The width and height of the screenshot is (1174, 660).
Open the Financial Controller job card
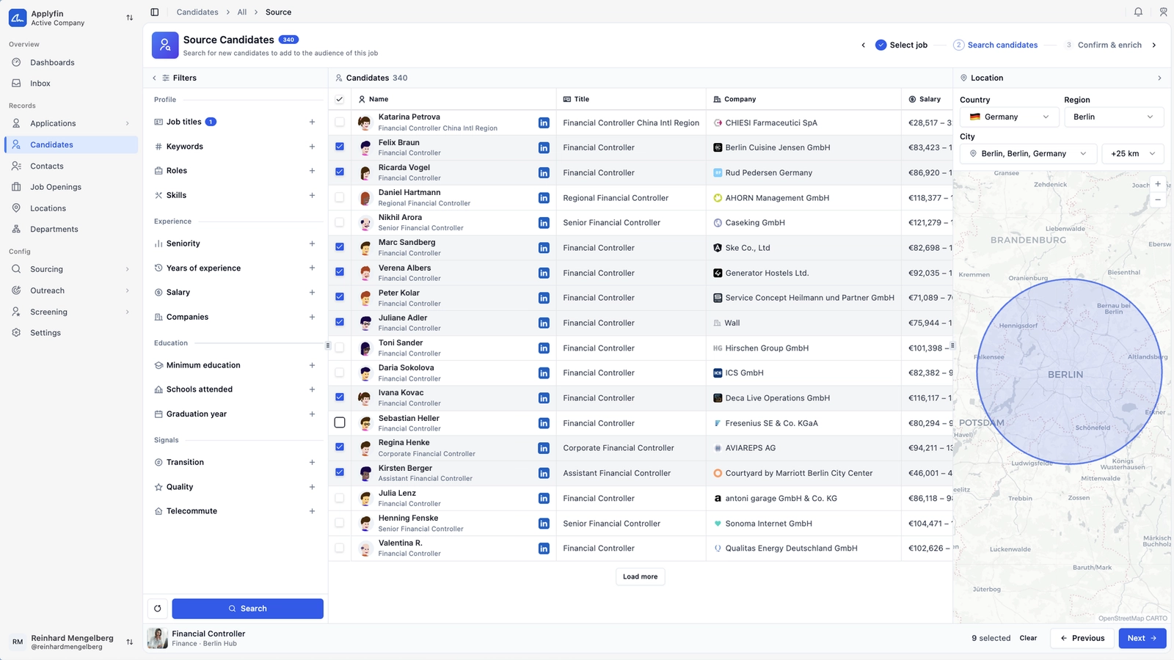click(198, 638)
